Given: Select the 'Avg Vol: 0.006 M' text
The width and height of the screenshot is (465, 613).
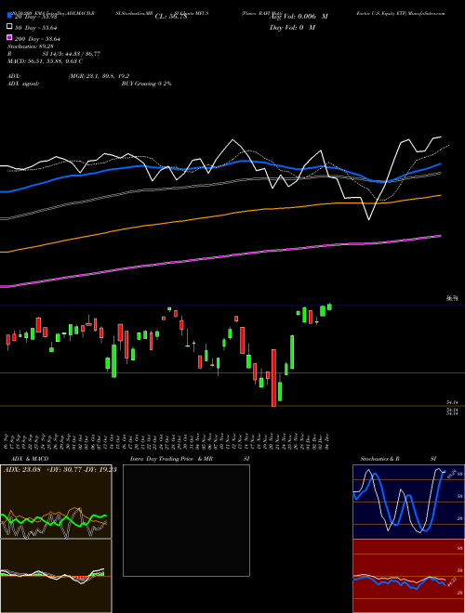Looking at the screenshot, I should click(299, 17).
